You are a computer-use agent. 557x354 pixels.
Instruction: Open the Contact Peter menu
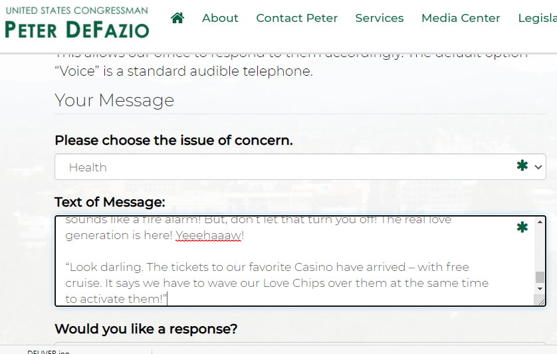coord(296,18)
